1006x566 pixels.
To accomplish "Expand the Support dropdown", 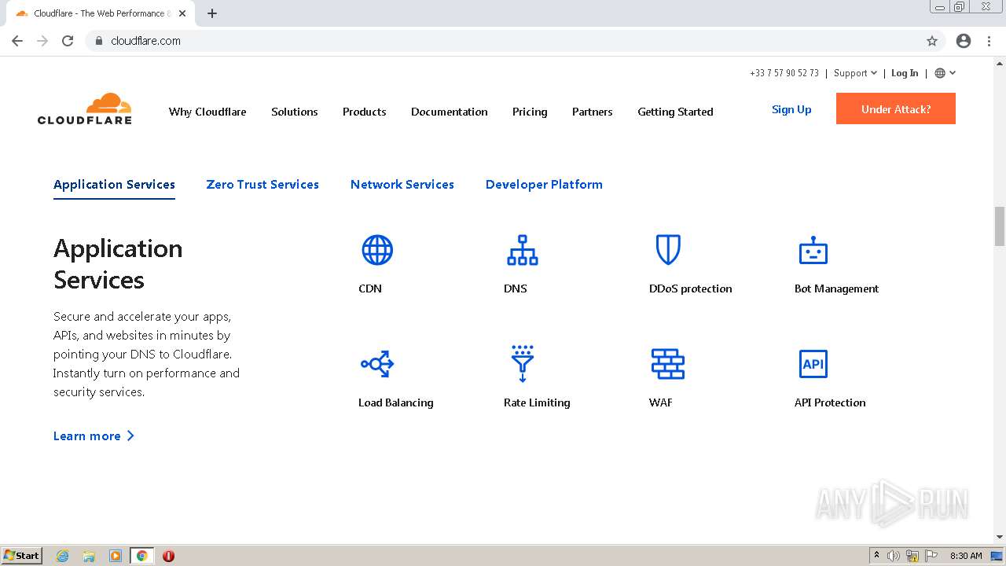I will (855, 73).
